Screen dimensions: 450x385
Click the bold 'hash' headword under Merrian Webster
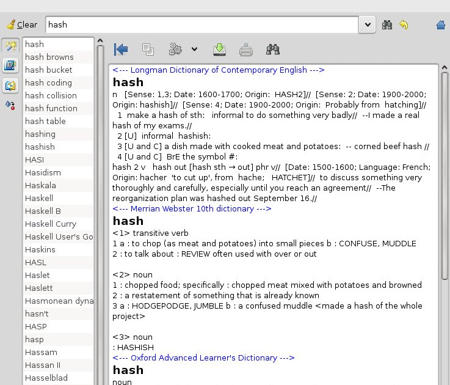(x=128, y=221)
